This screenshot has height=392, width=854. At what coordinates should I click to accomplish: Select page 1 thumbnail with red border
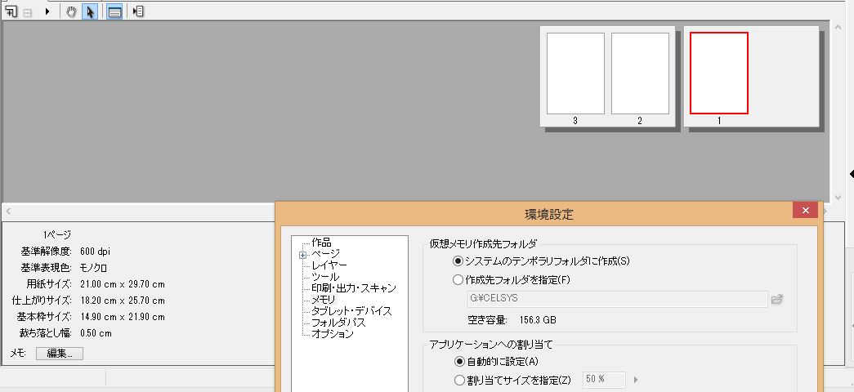click(x=719, y=73)
